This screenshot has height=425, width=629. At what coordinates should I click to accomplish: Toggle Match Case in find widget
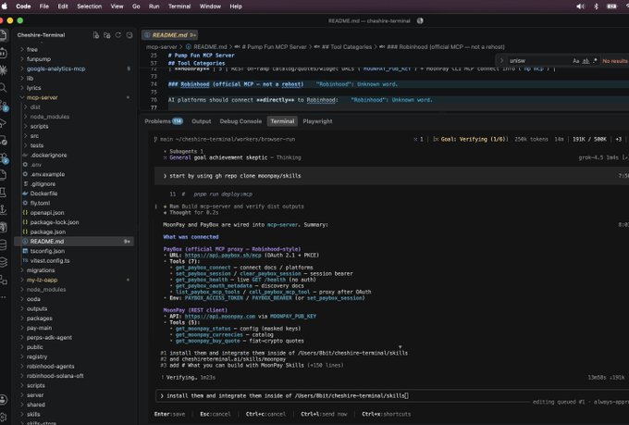575,61
